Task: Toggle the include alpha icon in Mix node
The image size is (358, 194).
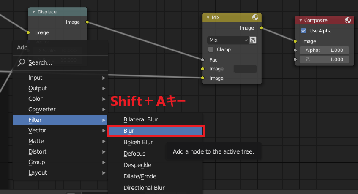Action: (253, 40)
